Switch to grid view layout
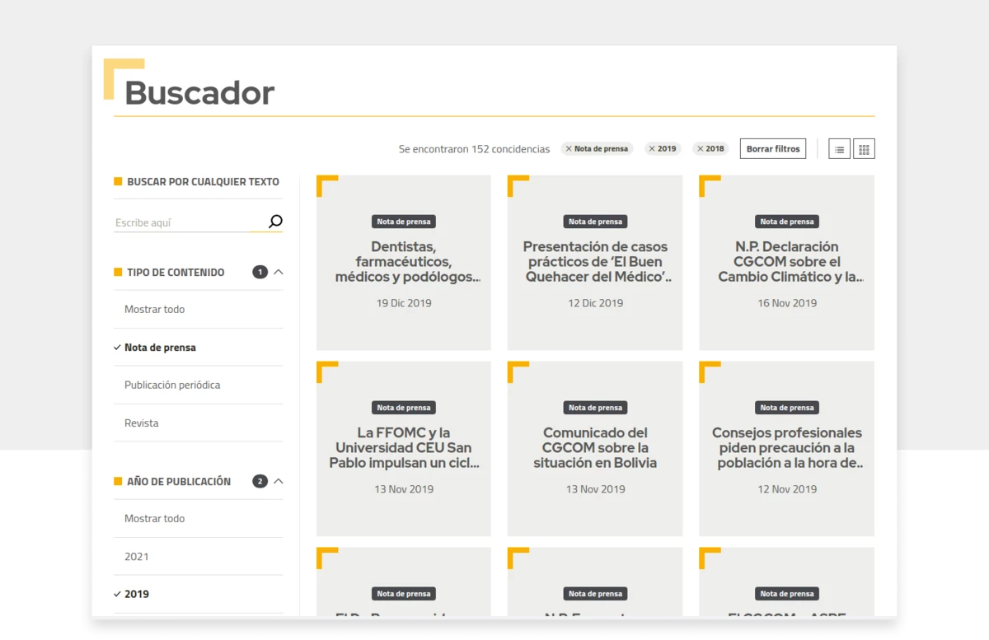 coord(864,149)
